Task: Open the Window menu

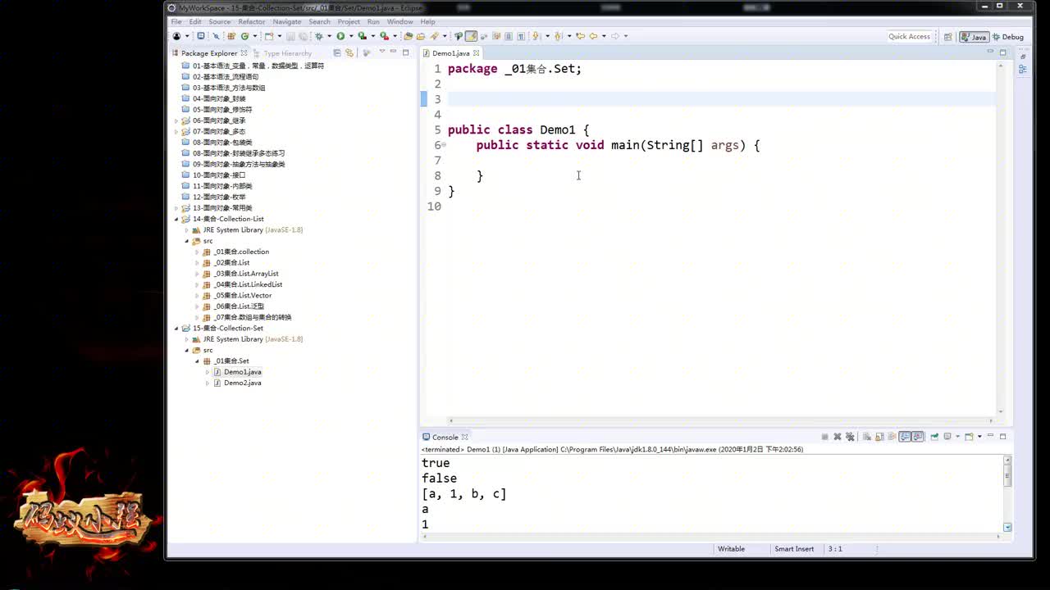Action: click(400, 21)
